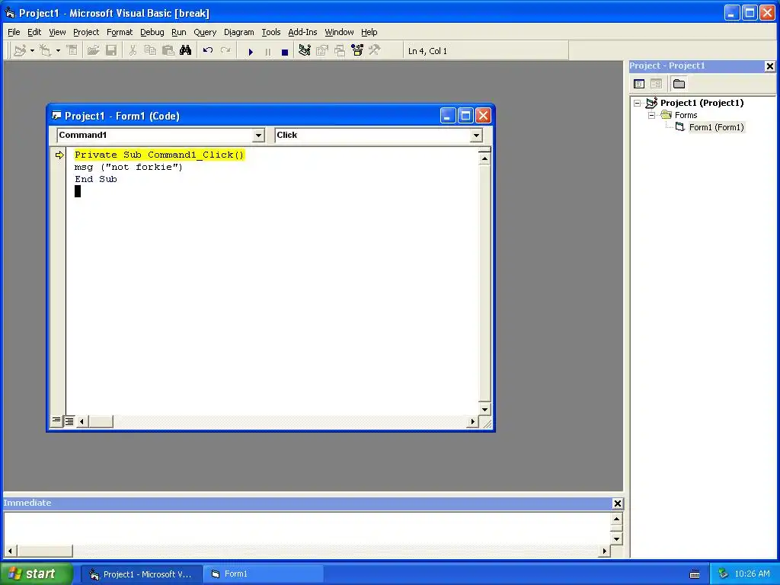Click the Add Form toolbar icon
The height and width of the screenshot is (585, 780).
coord(45,51)
